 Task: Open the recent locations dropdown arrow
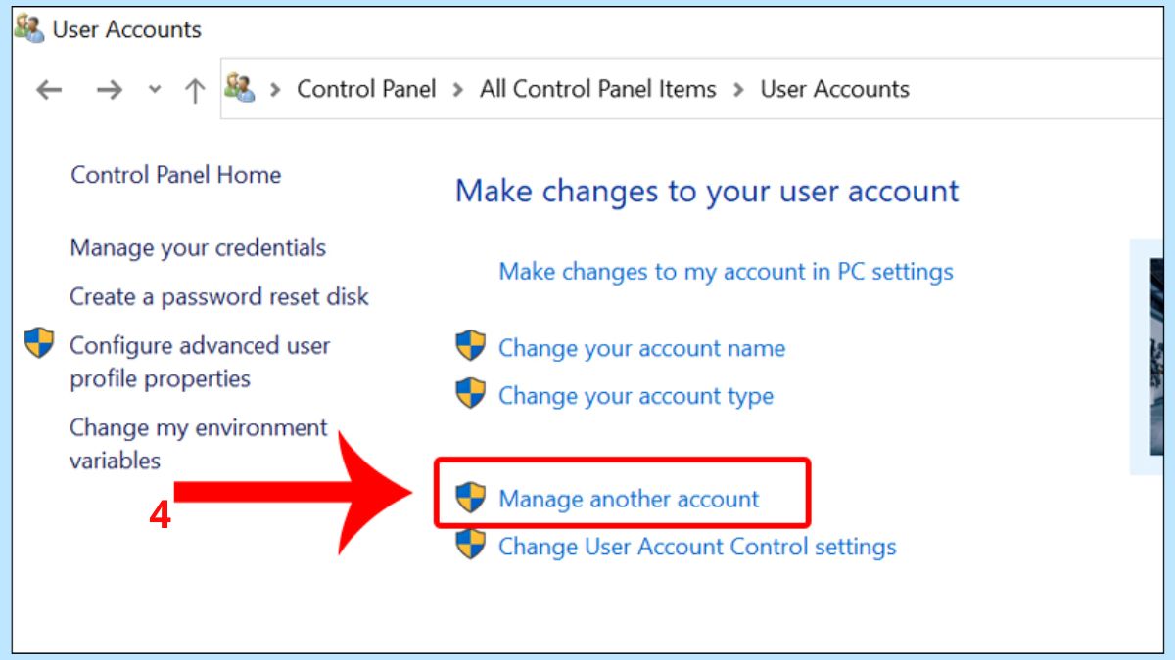pyautogui.click(x=154, y=90)
